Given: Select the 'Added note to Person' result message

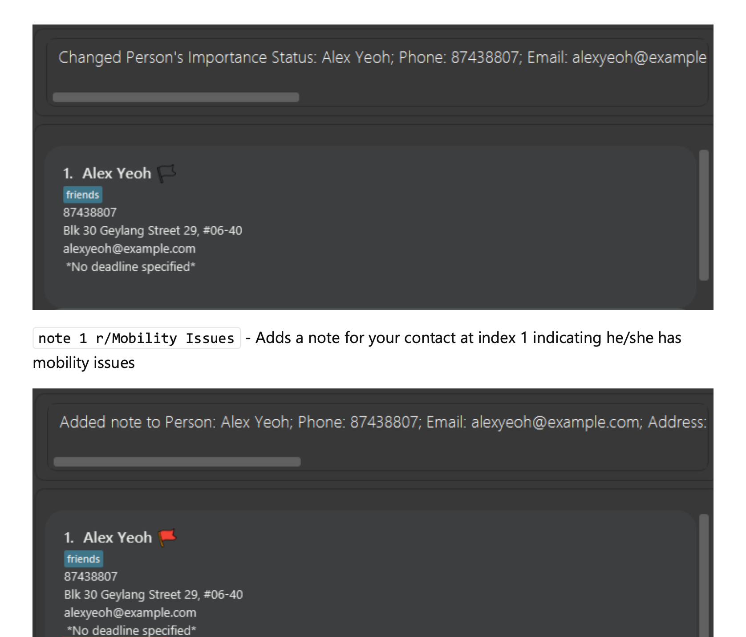Looking at the screenshot, I should (312, 422).
